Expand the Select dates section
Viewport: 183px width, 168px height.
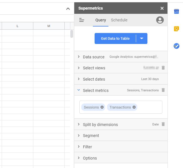(121, 79)
